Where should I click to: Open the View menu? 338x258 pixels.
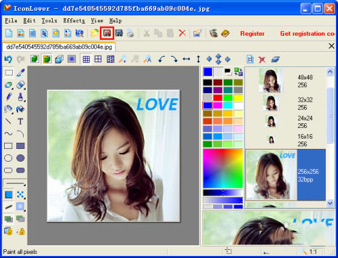tap(97, 21)
